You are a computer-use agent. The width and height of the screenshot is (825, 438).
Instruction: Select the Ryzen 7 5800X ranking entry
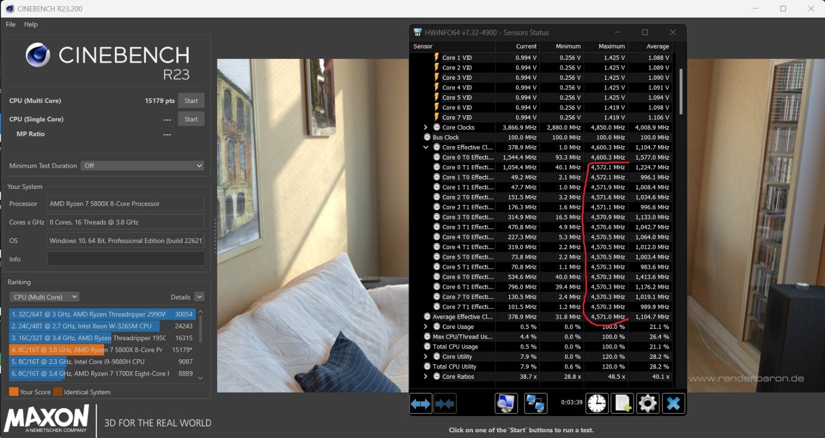tap(102, 349)
